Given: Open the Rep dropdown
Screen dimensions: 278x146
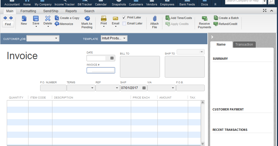Looking at the screenshot, I should pos(117,88).
